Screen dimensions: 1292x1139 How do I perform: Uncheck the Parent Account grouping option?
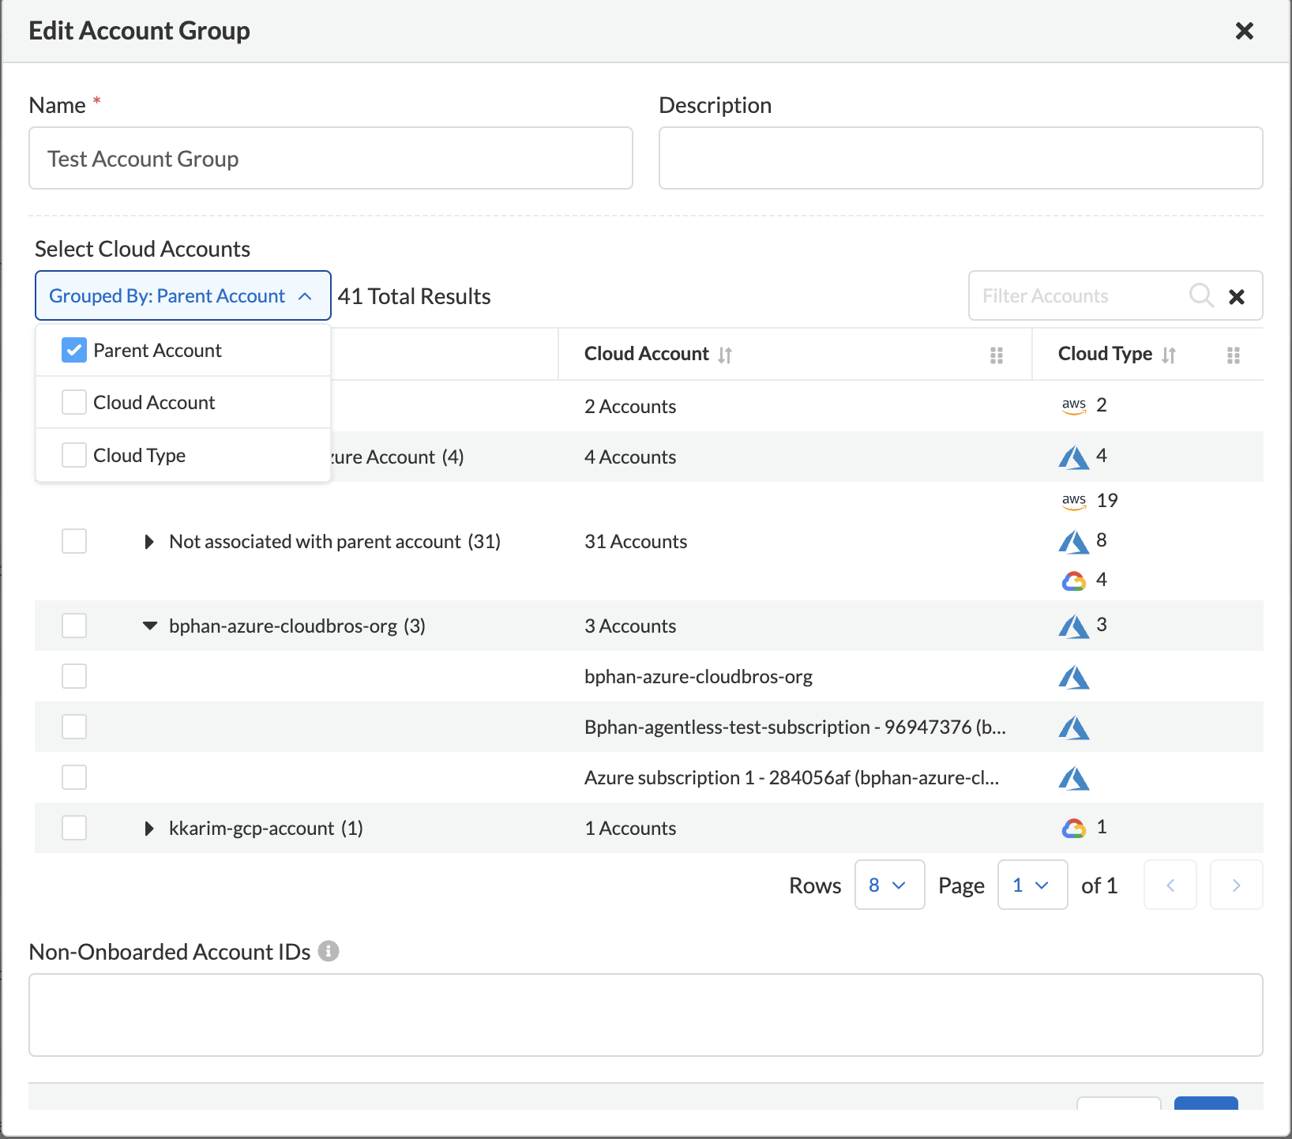[74, 350]
